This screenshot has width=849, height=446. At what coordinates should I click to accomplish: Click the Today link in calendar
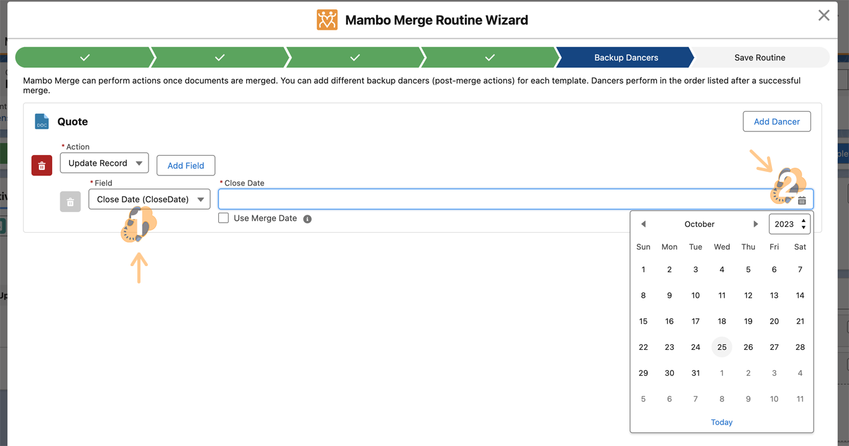pos(722,422)
